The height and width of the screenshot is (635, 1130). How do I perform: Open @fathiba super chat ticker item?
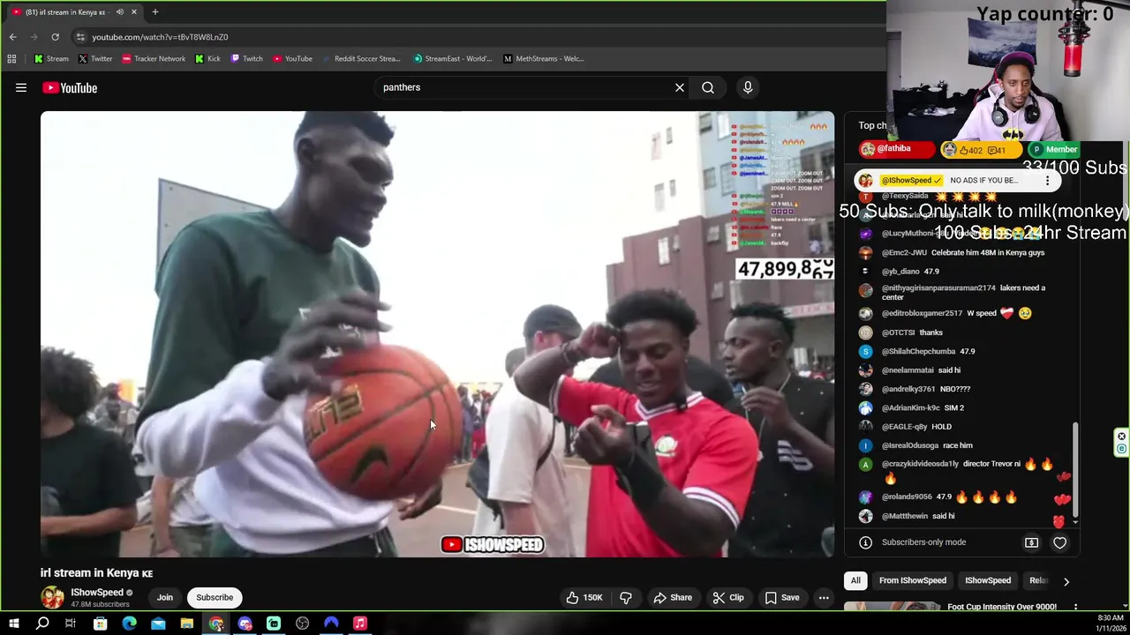[x=896, y=149]
